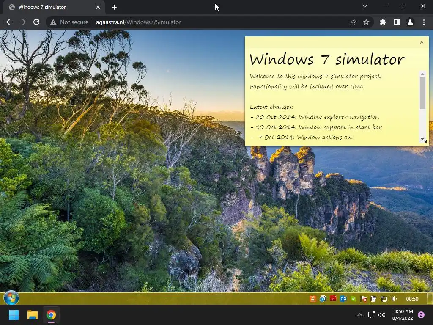Bookmark this page with star icon
This screenshot has height=325, width=433.
click(366, 22)
